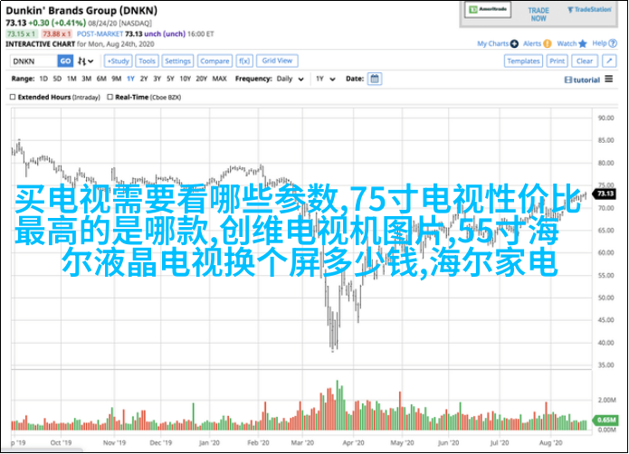Screen dimensions: 629x454
Task: Enable the Real-Time Cboe BZX checkbox
Action: [110, 97]
